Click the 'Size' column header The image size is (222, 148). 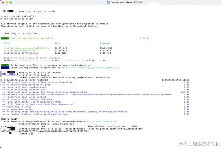57,43
